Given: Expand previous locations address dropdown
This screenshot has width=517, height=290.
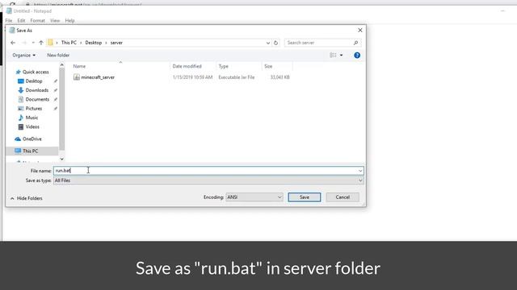Looking at the screenshot, I should point(267,43).
